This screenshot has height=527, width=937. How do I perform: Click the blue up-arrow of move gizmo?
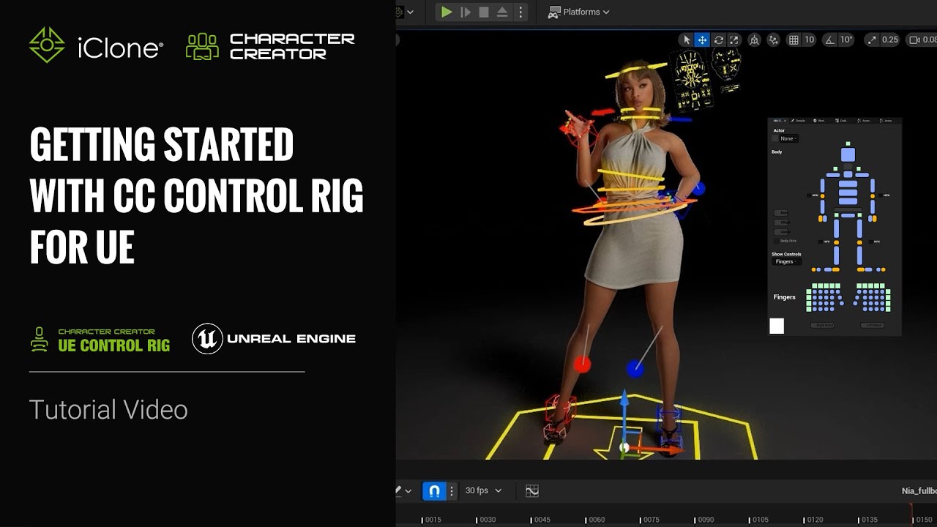point(624,401)
